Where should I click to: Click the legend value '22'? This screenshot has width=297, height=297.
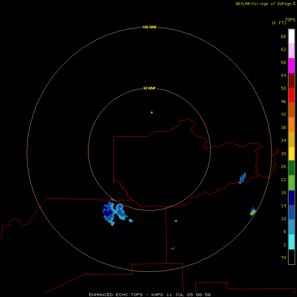tap(283, 180)
